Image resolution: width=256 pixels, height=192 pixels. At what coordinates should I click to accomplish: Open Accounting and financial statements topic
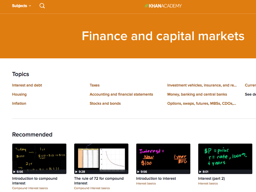[x=121, y=94]
